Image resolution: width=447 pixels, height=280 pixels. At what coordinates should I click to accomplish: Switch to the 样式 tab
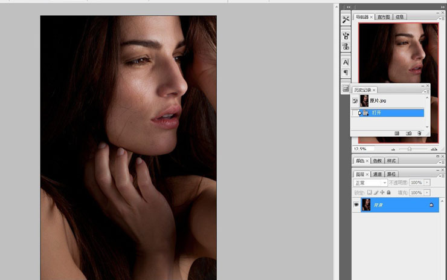[x=391, y=161]
